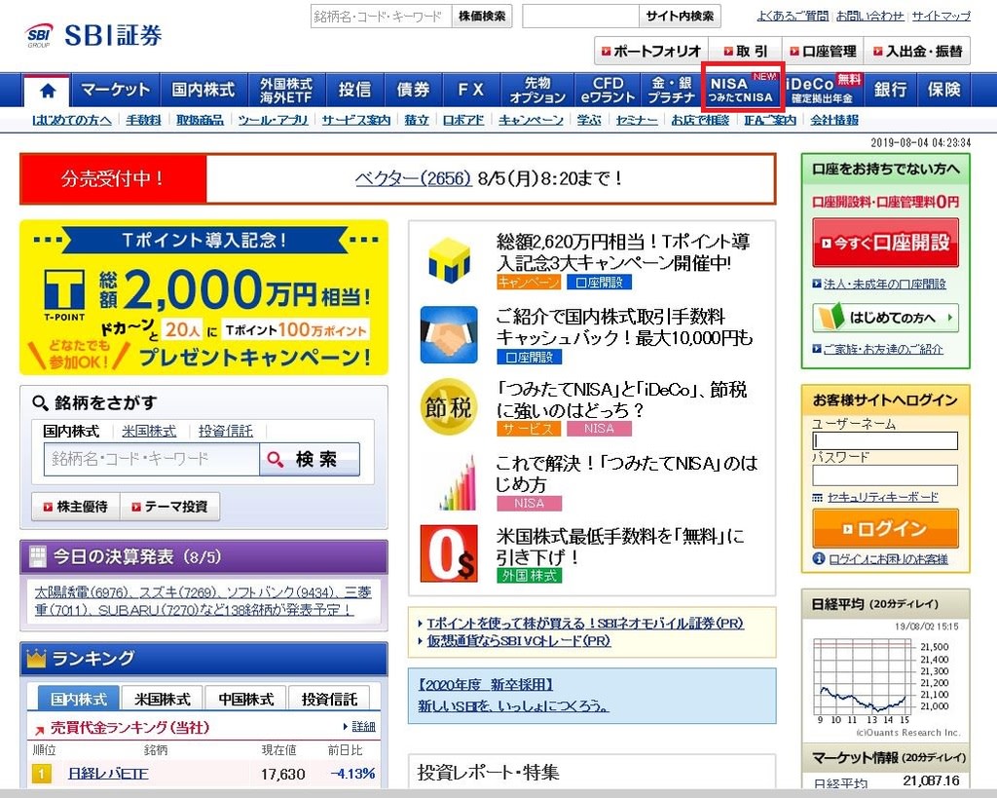Viewport: 997px width, 798px height.
Task: Go to the home icon tab
Action: click(48, 91)
